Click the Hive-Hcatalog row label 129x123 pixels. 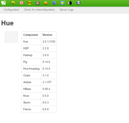31,69
